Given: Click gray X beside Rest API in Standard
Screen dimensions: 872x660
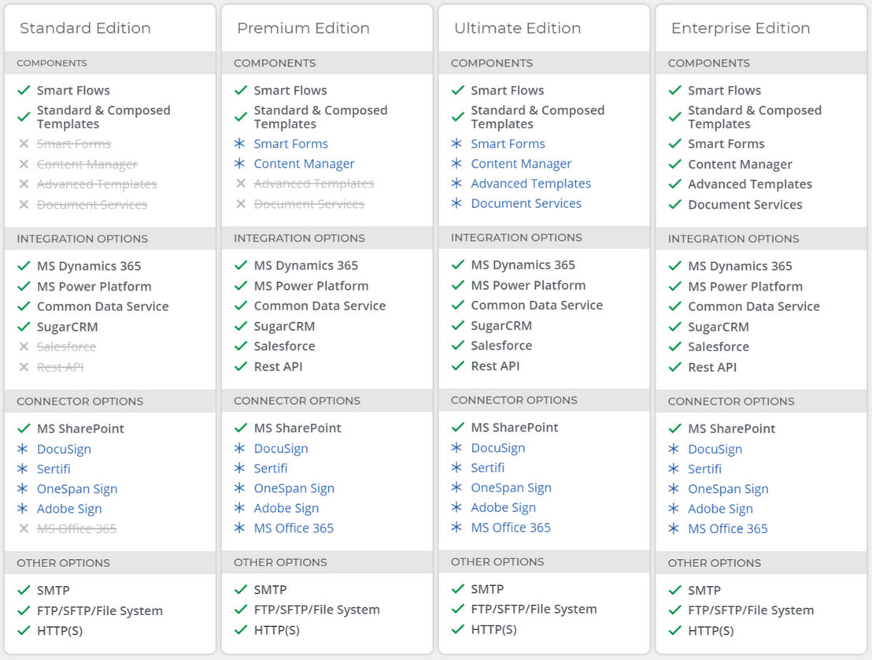Looking at the screenshot, I should 24,367.
